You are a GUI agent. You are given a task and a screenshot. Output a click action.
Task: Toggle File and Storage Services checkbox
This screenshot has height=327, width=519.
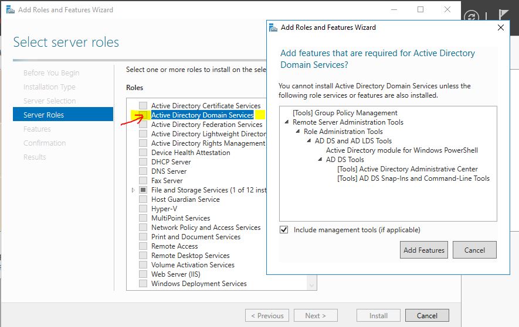pyautogui.click(x=143, y=190)
